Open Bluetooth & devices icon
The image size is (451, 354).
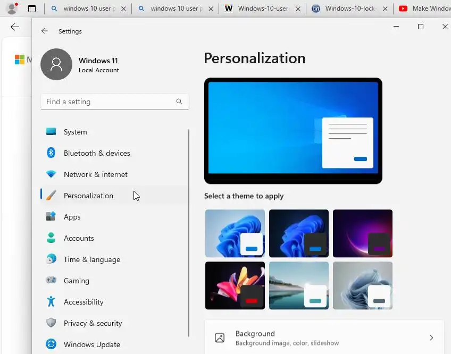(51, 153)
